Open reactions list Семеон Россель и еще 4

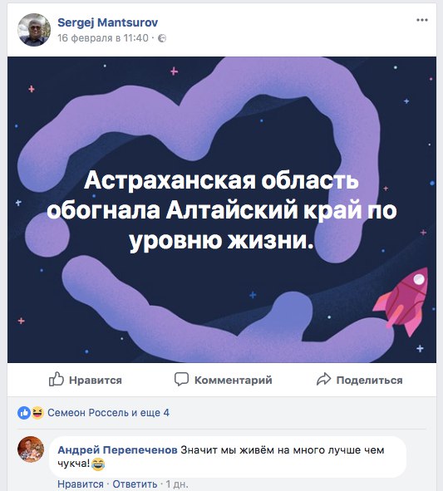pos(108,413)
